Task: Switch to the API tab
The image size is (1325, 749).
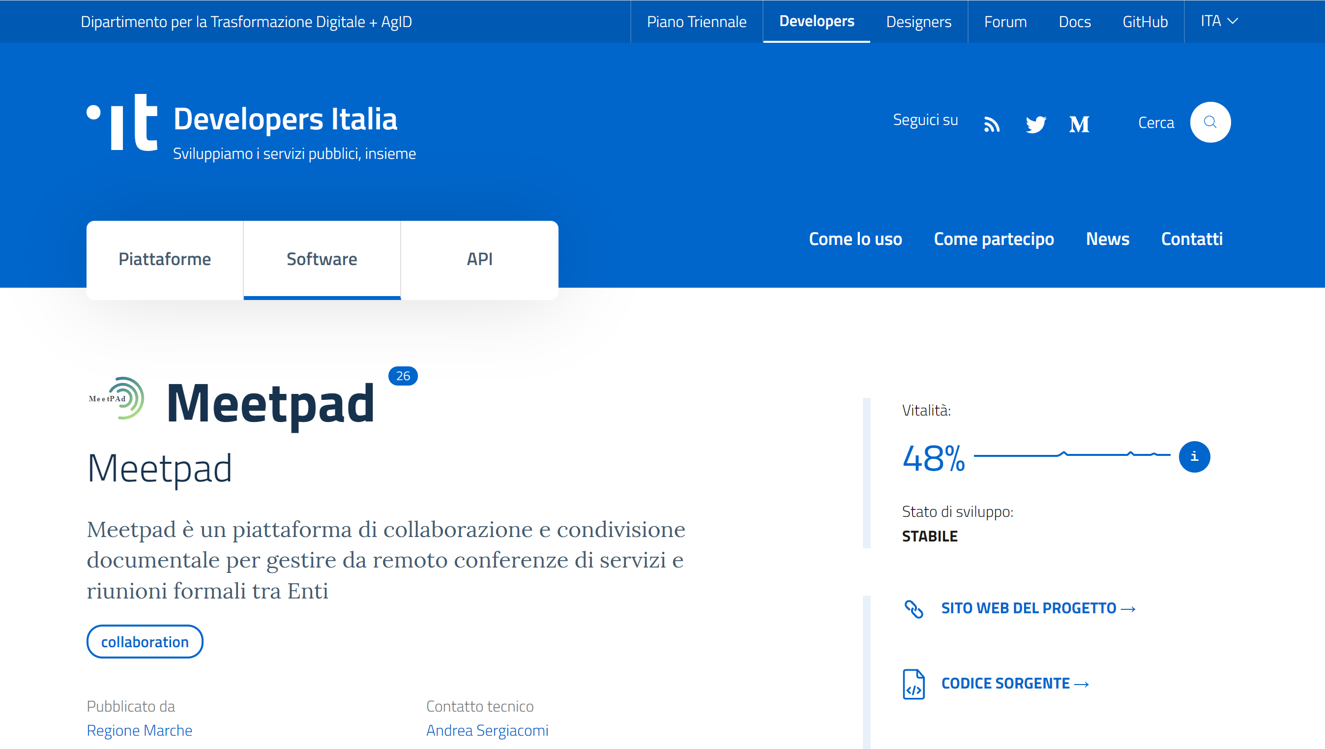Action: click(x=479, y=259)
